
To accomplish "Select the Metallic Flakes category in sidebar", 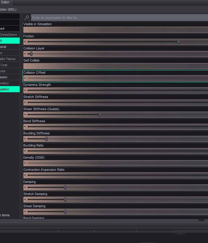I will (x=10, y=59).
